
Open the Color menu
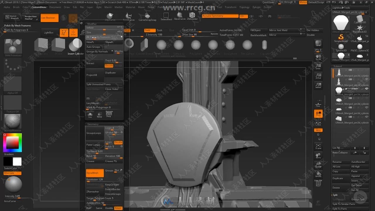(26, 7)
